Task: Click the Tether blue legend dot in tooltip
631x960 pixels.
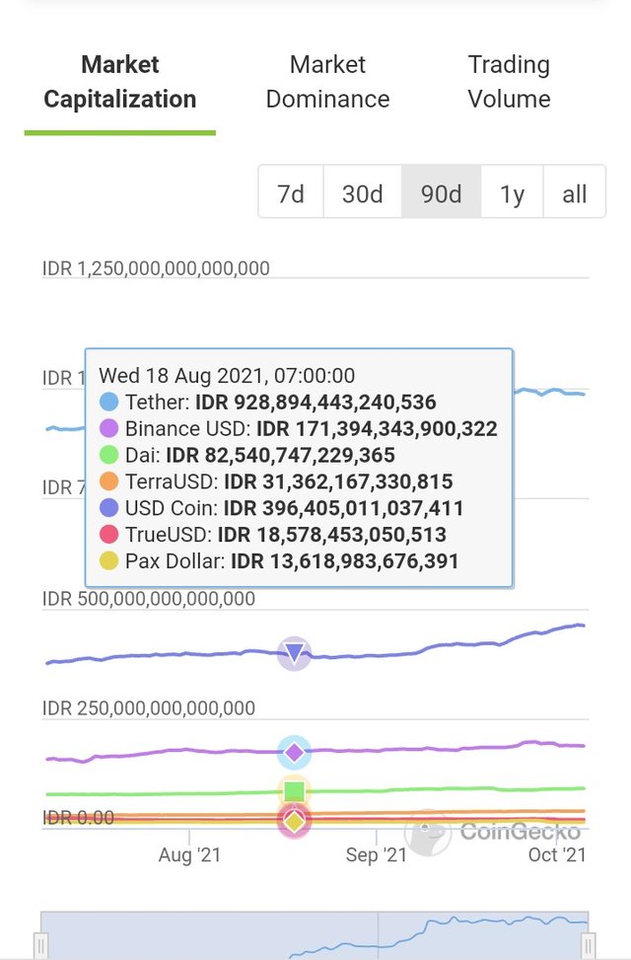Action: pyautogui.click(x=108, y=403)
